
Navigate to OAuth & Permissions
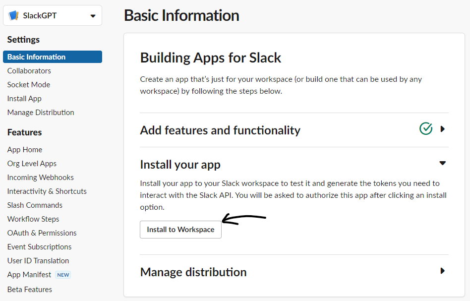point(42,233)
